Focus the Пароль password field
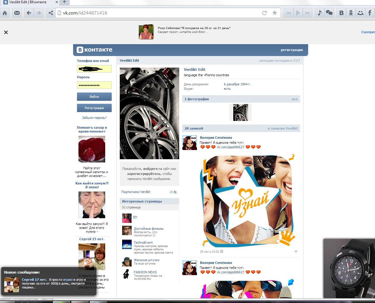Screen dimensions: 375x303 tap(94, 85)
